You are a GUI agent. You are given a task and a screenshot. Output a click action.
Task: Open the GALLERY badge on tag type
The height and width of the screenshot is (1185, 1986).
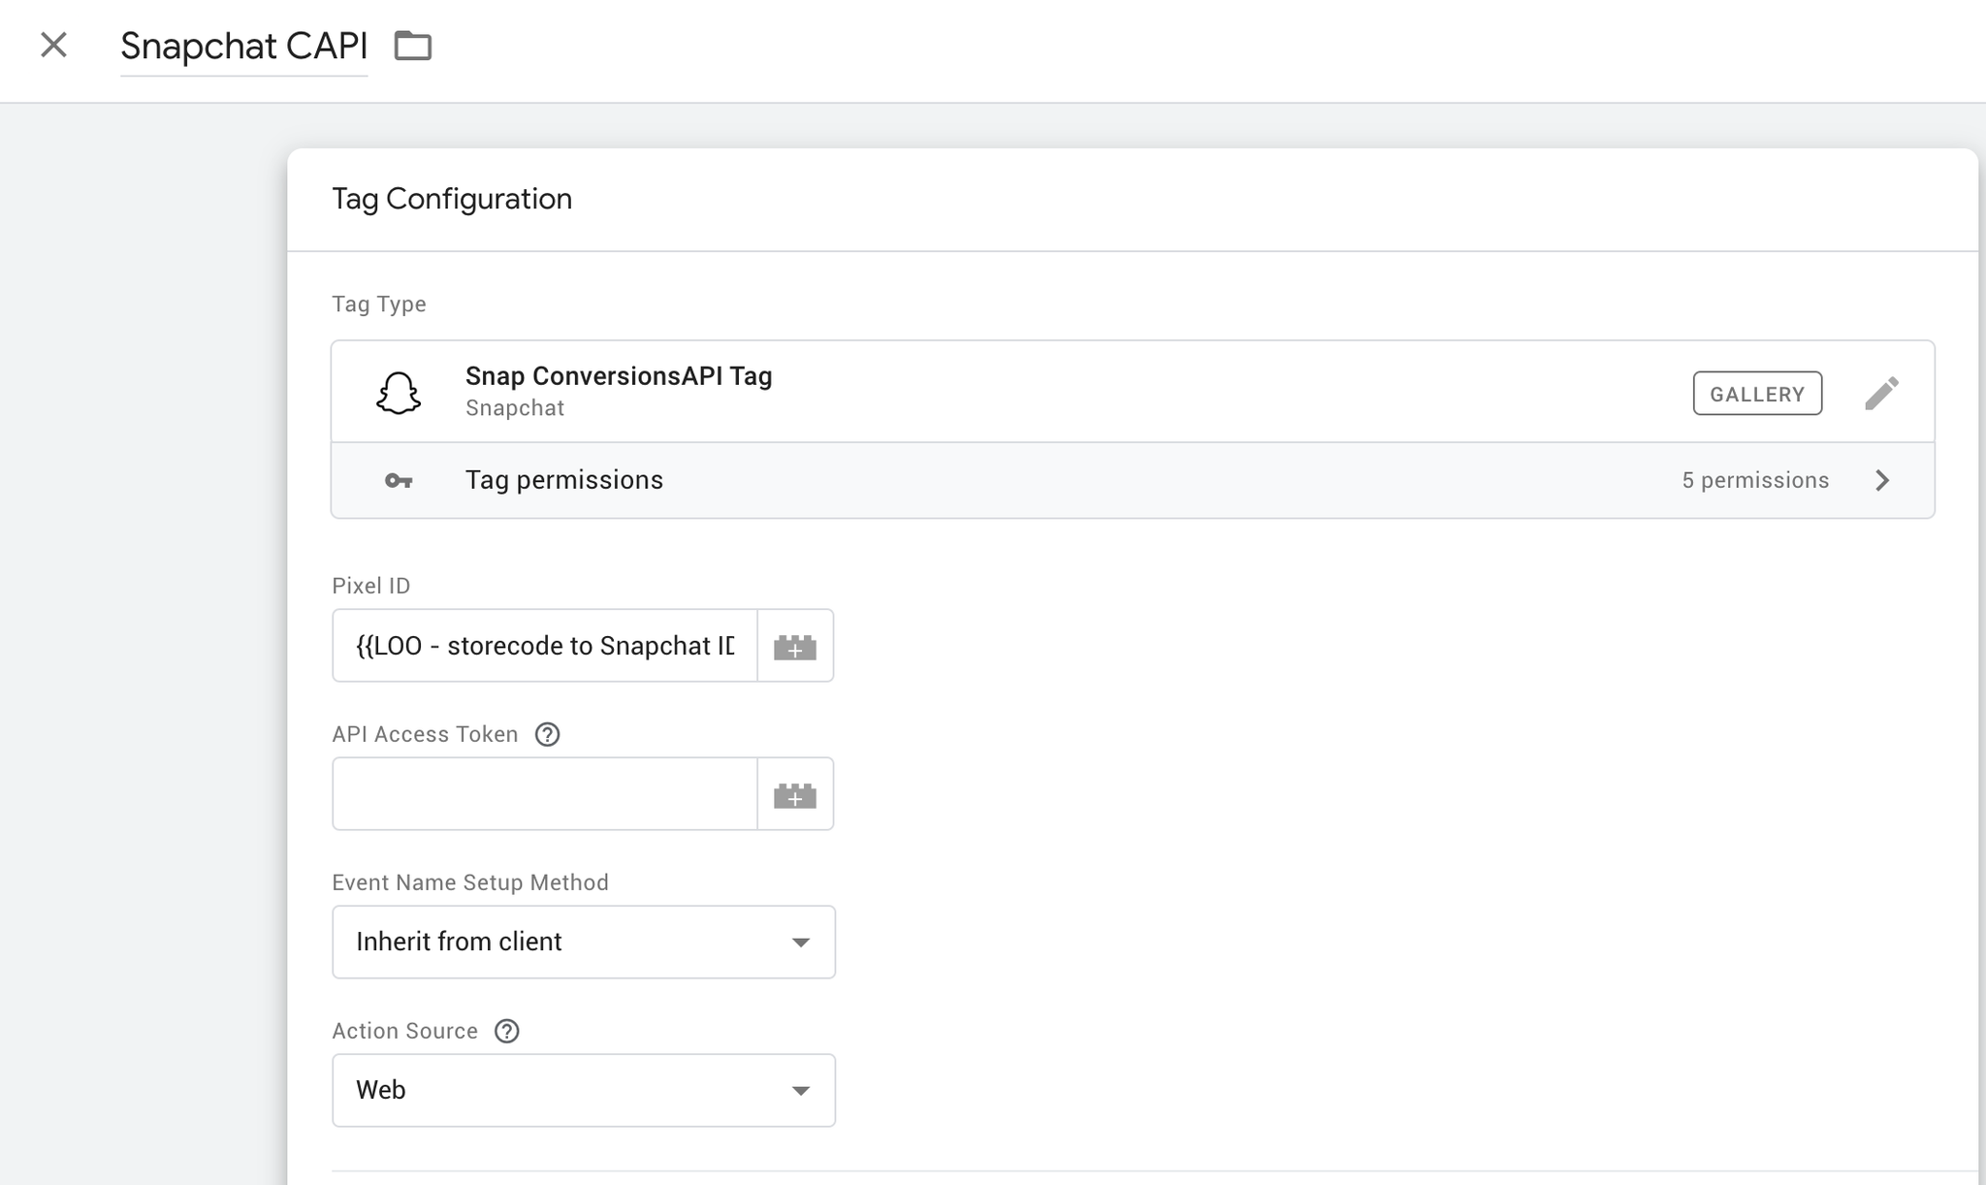point(1757,394)
